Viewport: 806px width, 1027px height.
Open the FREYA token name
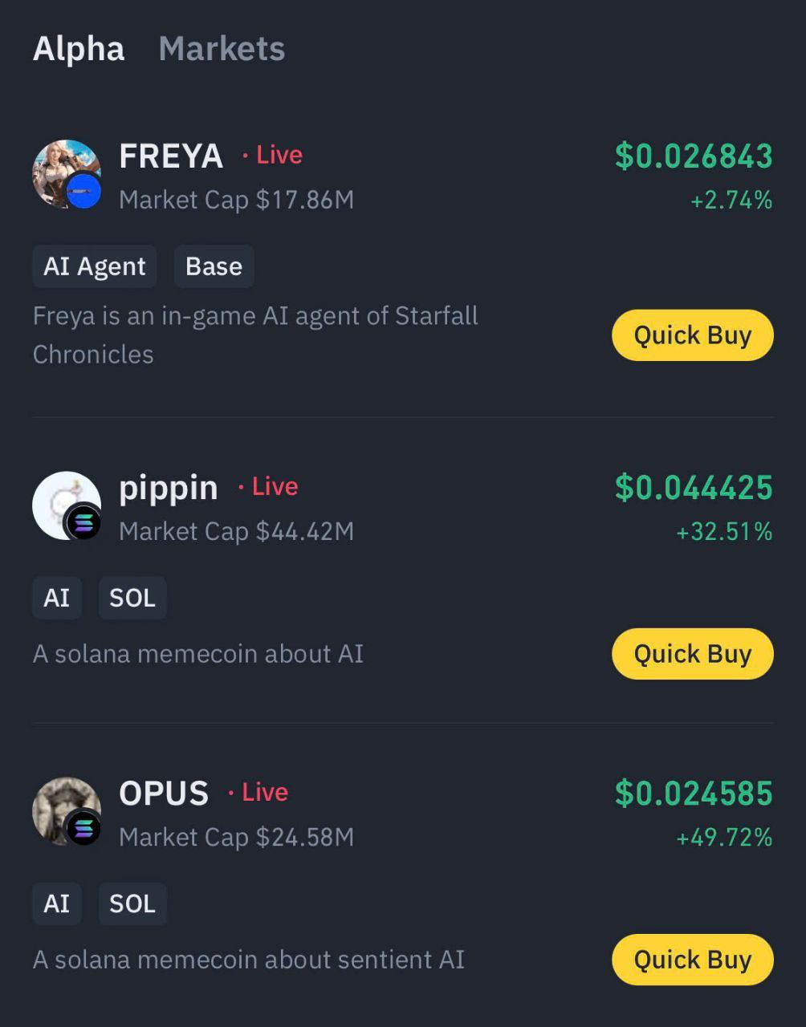[x=171, y=156]
